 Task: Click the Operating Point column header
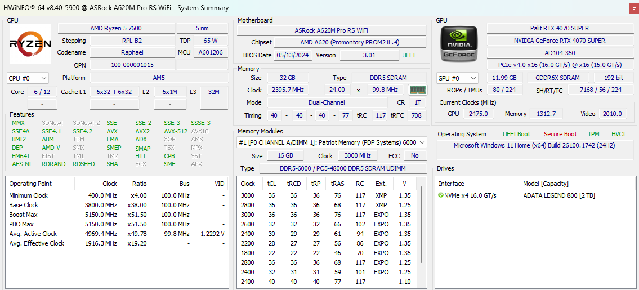coord(41,184)
